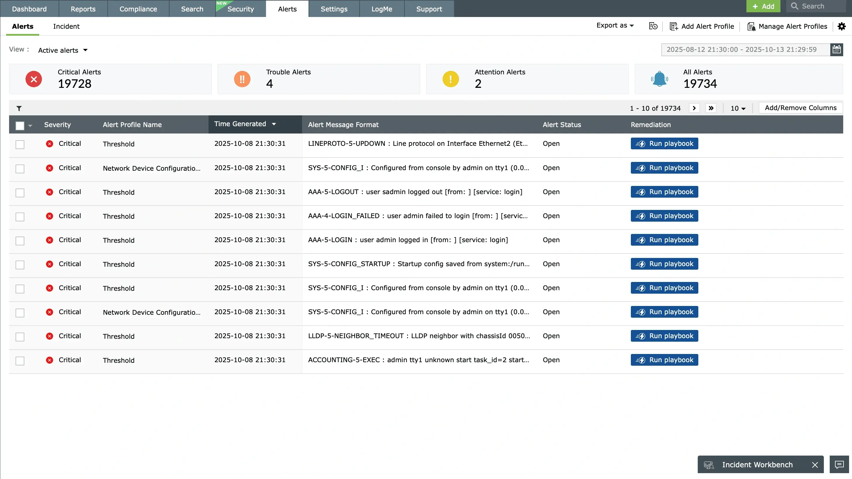Screen dimensions: 852x479
Task: Click the Alert Message Format column header
Action: click(343, 125)
